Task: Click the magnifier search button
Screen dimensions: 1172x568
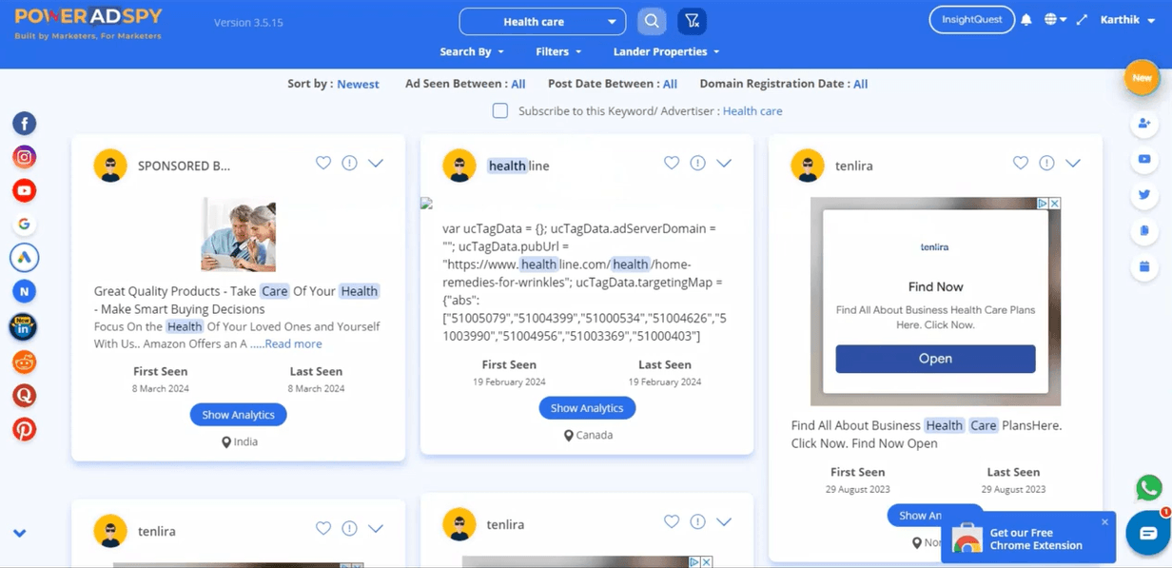Action: pyautogui.click(x=652, y=21)
